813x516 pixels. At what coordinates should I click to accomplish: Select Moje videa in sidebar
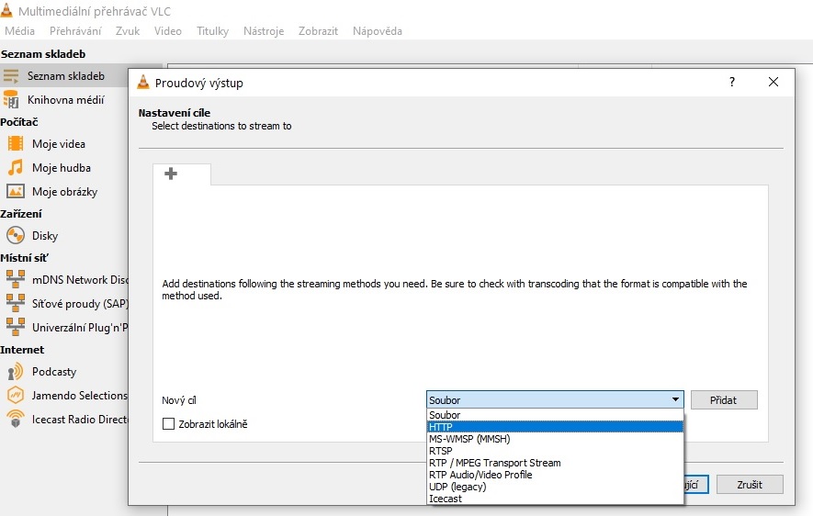[x=59, y=144]
